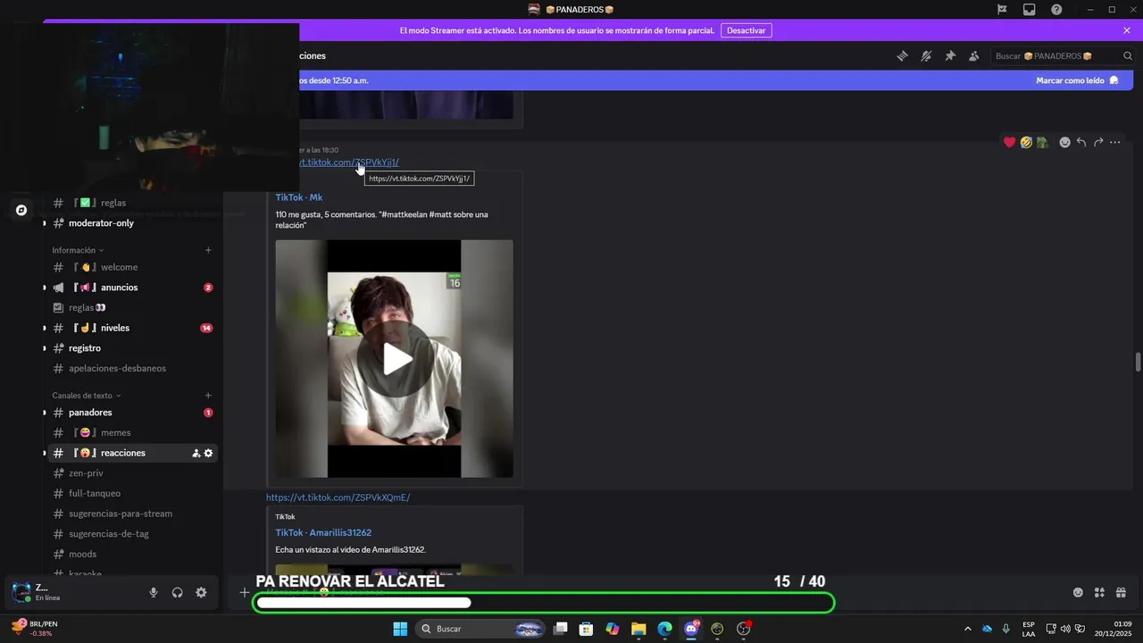Screen dimensions: 1143x643
Task: Open the welcome channel
Action: [x=134, y=267]
